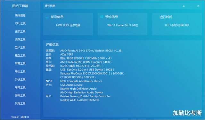
Task: Open 综合工具 in the sidebar
Action: pyautogui.click(x=20, y=71)
